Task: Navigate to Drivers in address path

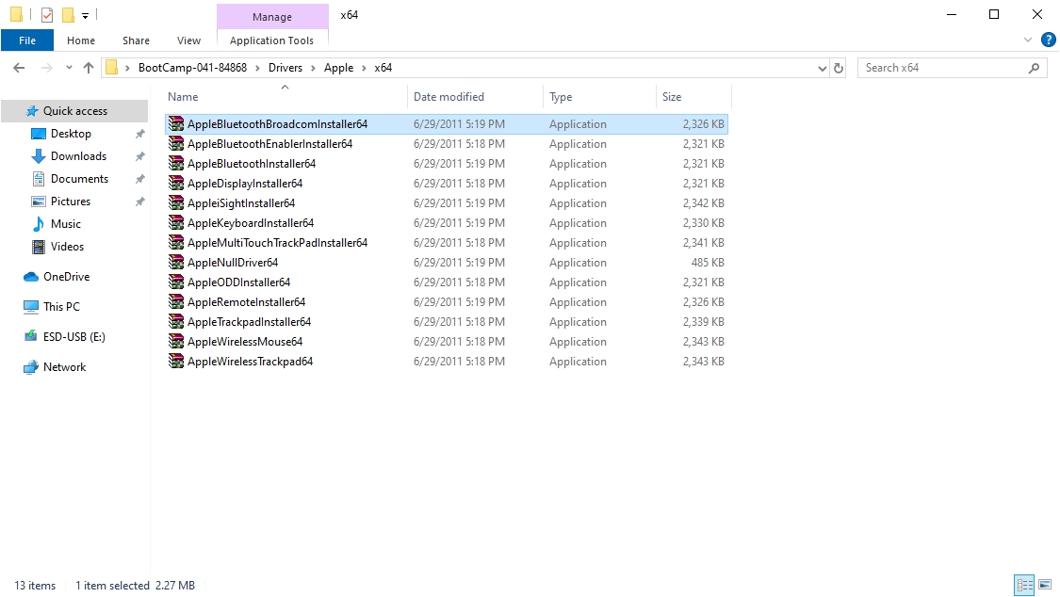Action: point(285,68)
